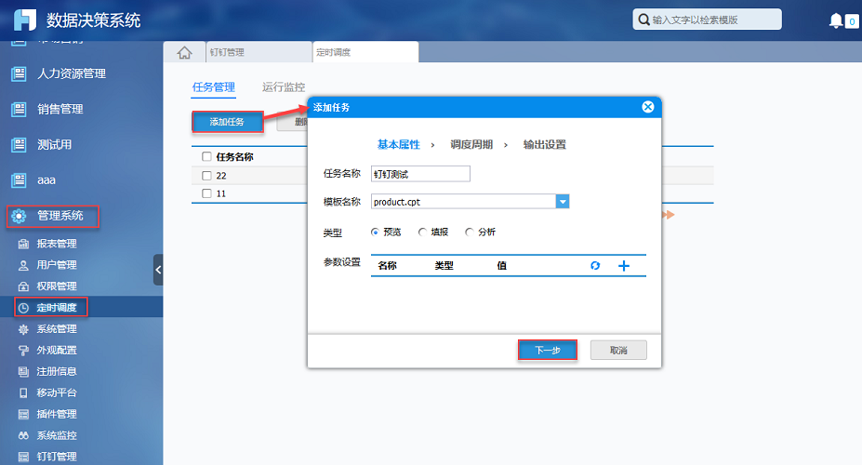Click the 系统监控 binoculars icon
Screen dimensions: 862x465
point(23,435)
